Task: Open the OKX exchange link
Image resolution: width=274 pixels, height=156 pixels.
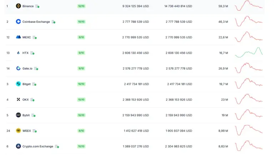Action: (25, 100)
